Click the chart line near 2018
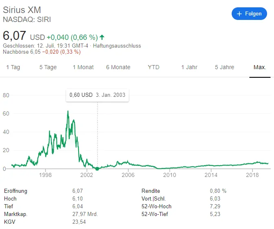 pos(252,164)
